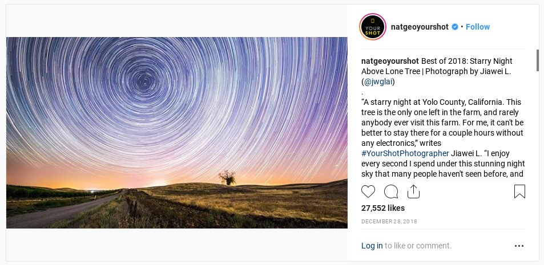
Task: Click the caption scrollbar thumb
Action: point(537,60)
